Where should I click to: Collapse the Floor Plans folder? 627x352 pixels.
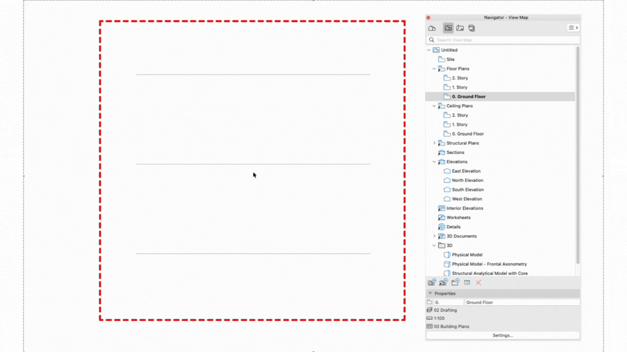[434, 68]
